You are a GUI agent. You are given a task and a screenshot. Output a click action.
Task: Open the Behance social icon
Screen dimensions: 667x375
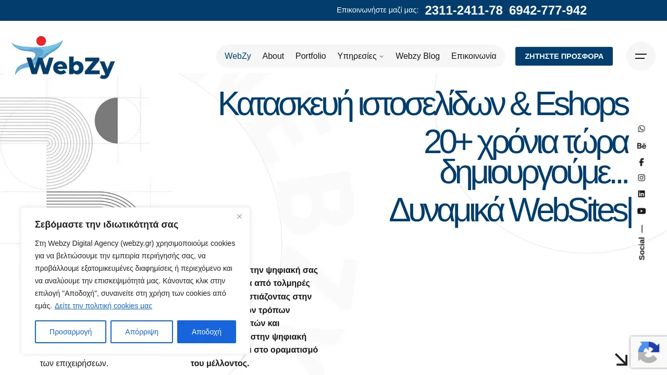pyautogui.click(x=641, y=146)
